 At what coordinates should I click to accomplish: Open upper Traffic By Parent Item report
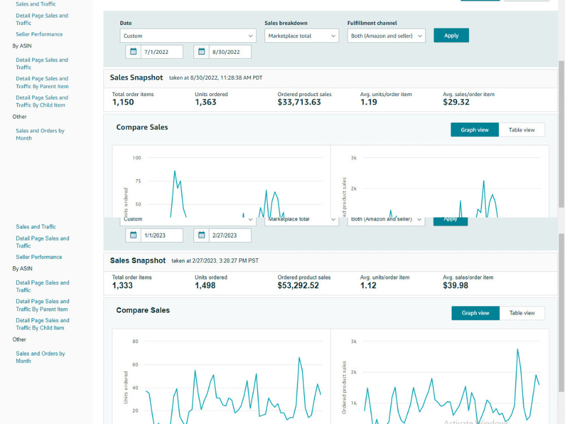click(42, 83)
